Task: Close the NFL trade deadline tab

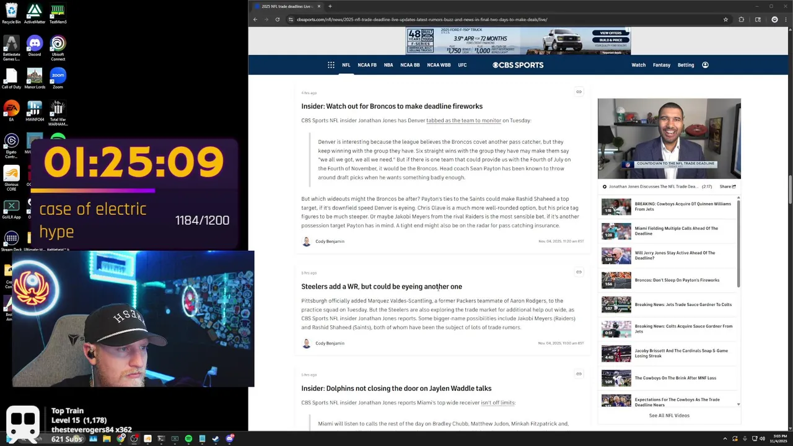Action: pyautogui.click(x=319, y=6)
